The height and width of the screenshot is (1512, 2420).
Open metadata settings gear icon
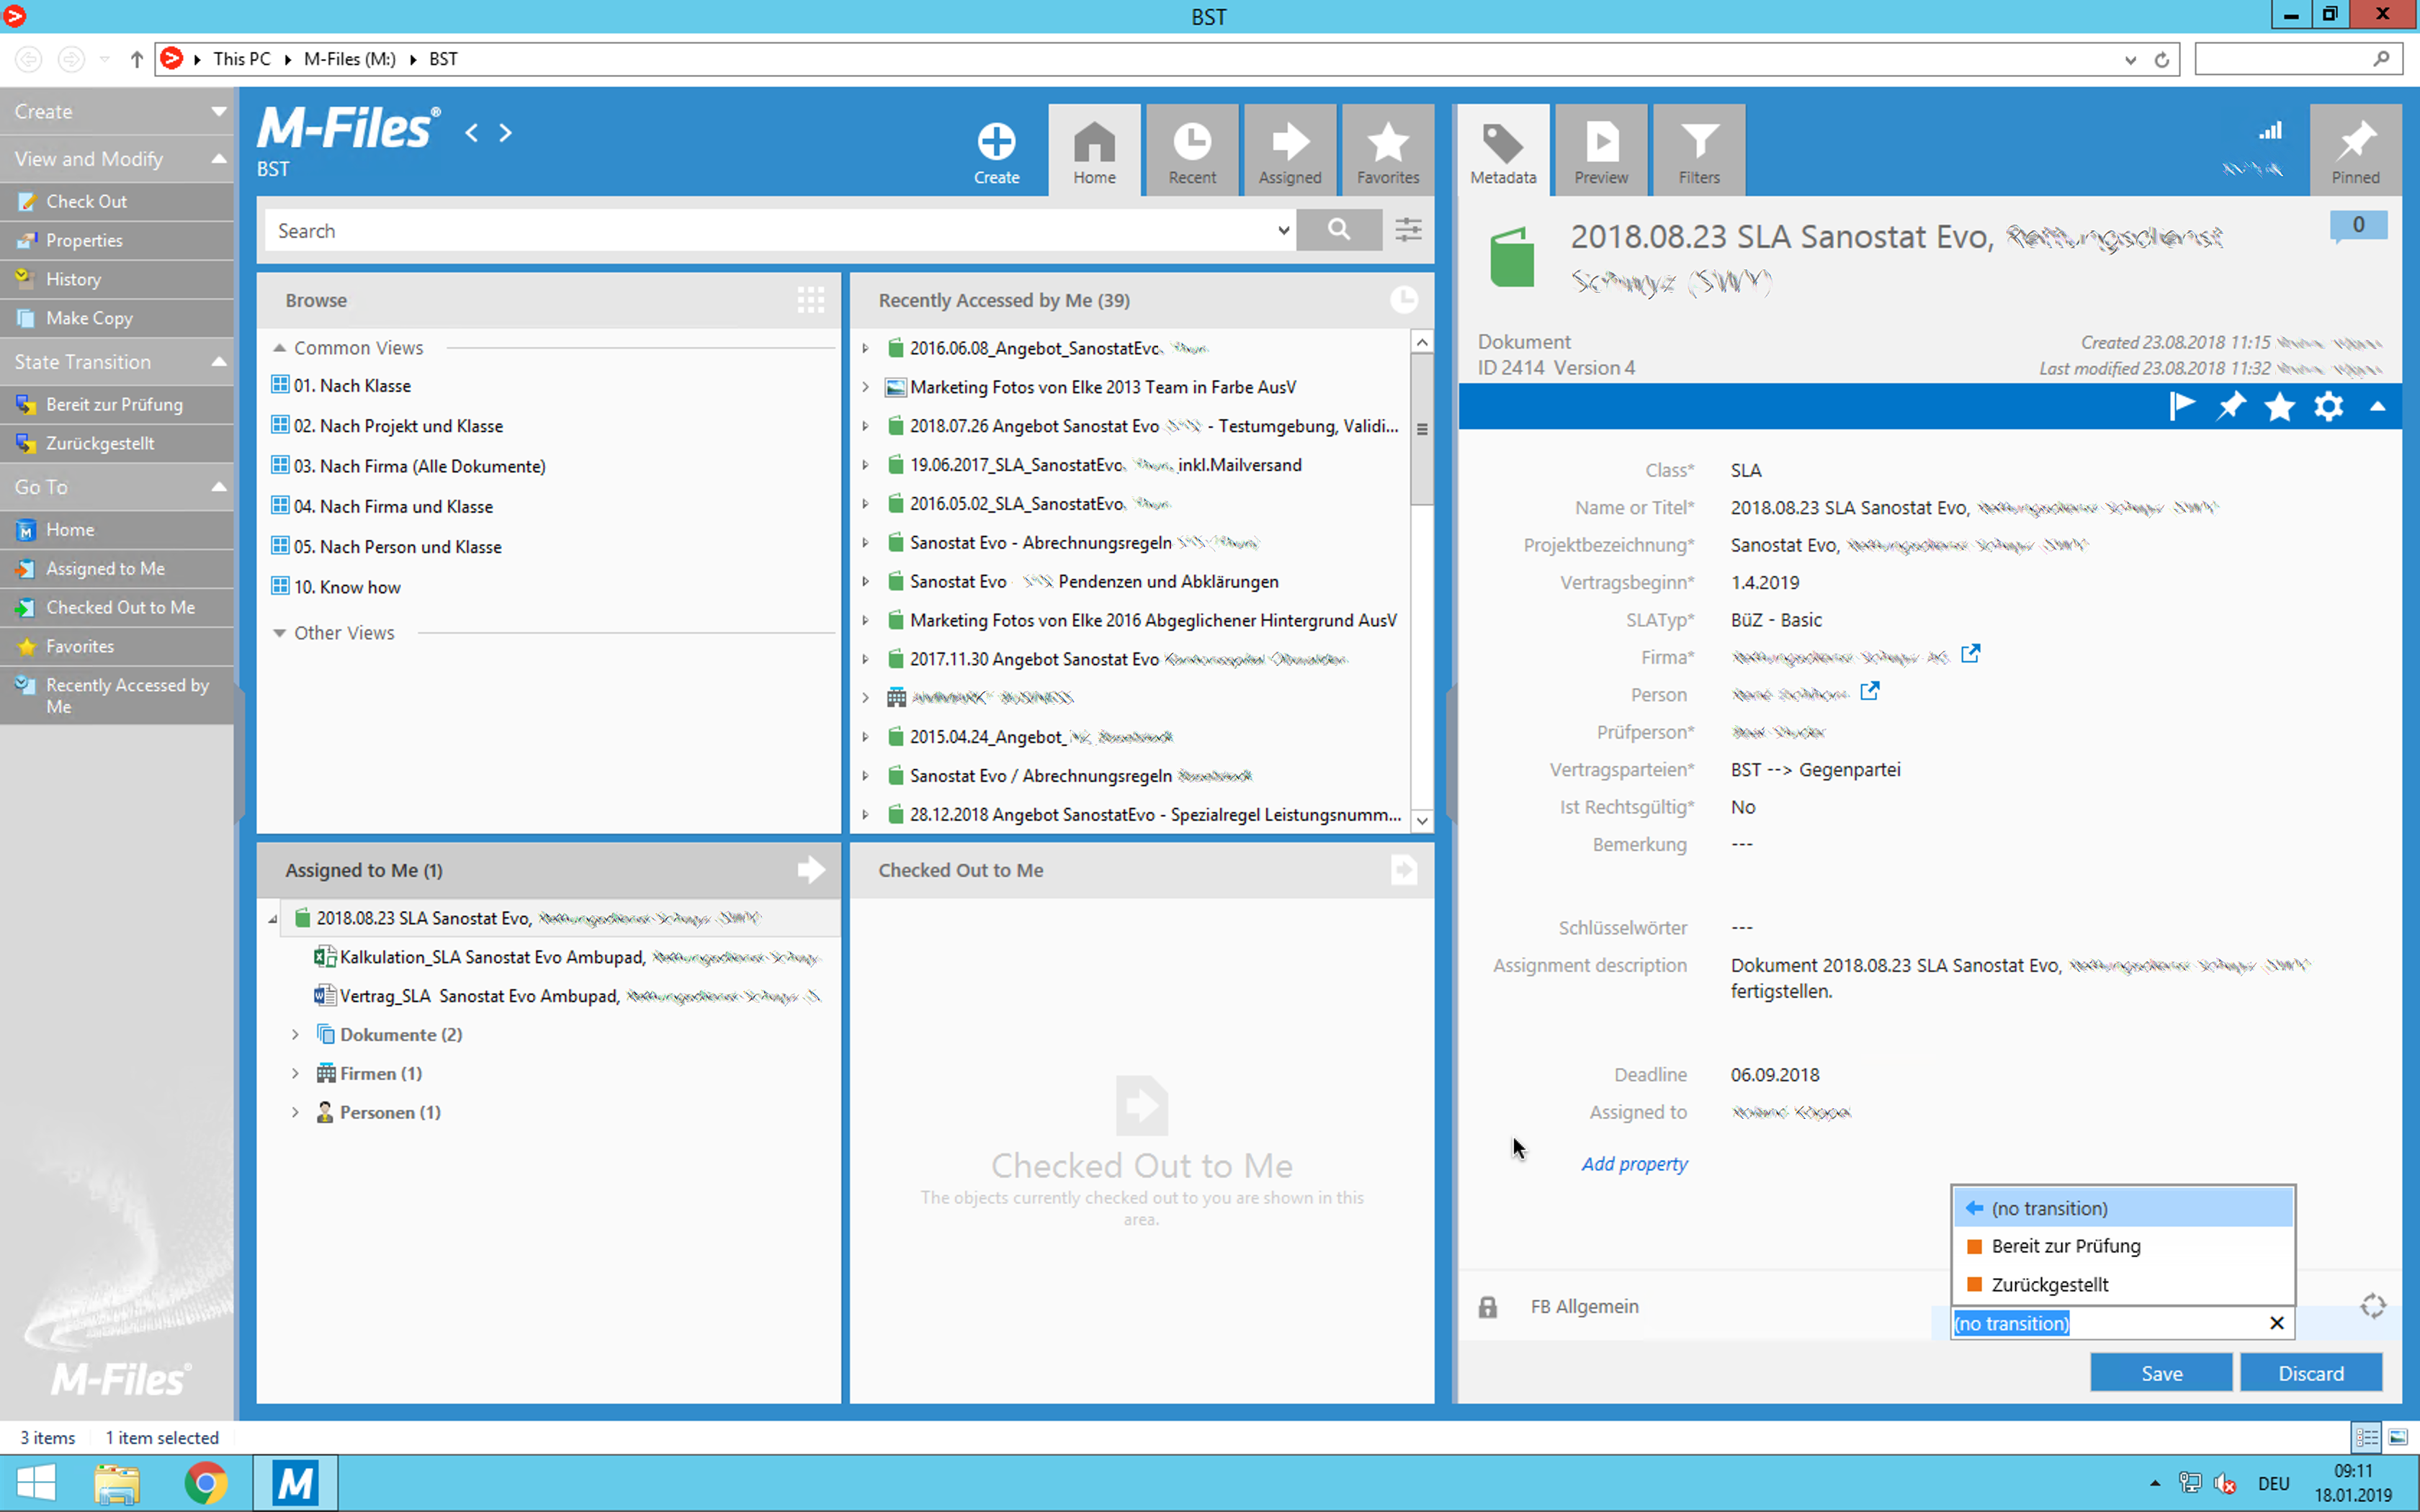point(2328,406)
